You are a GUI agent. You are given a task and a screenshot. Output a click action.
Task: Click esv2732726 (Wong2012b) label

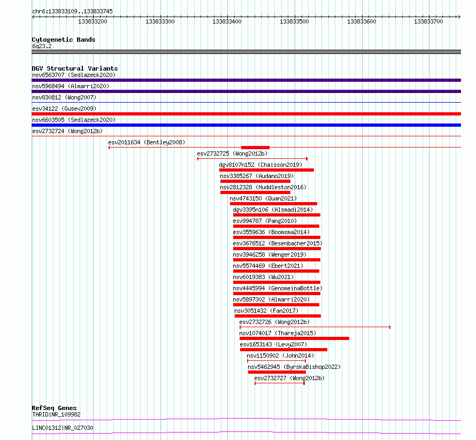click(274, 322)
